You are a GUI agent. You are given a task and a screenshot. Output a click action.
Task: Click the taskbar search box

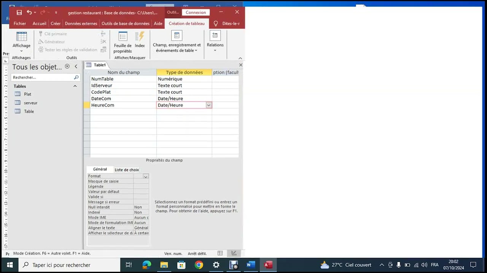(69, 265)
